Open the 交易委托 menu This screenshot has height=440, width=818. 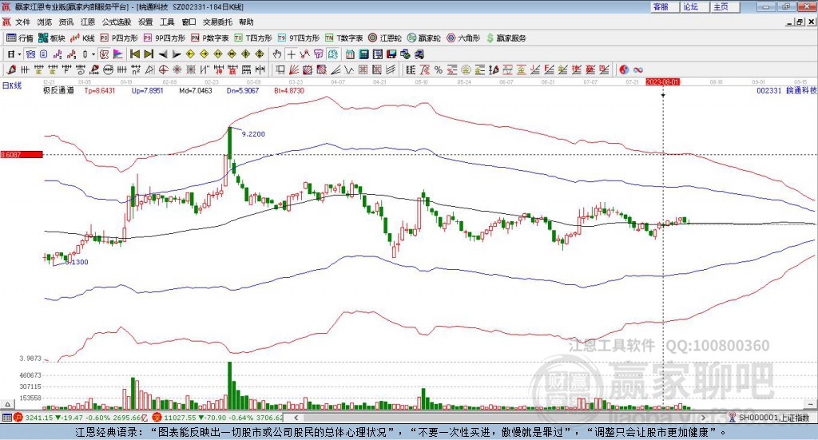pyautogui.click(x=217, y=22)
